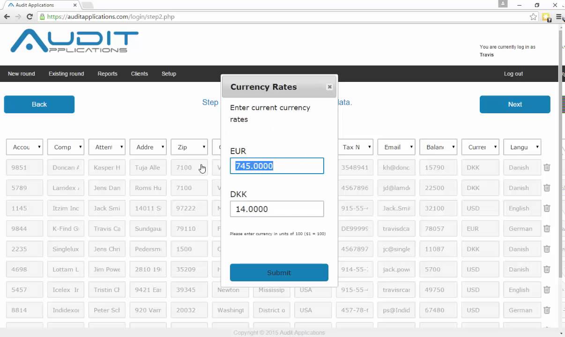This screenshot has width=565, height=337.
Task: Delete the row for account 1145
Action: coord(547,208)
